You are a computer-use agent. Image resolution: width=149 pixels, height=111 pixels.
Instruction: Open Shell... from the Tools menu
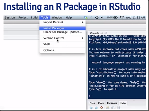[62, 44]
